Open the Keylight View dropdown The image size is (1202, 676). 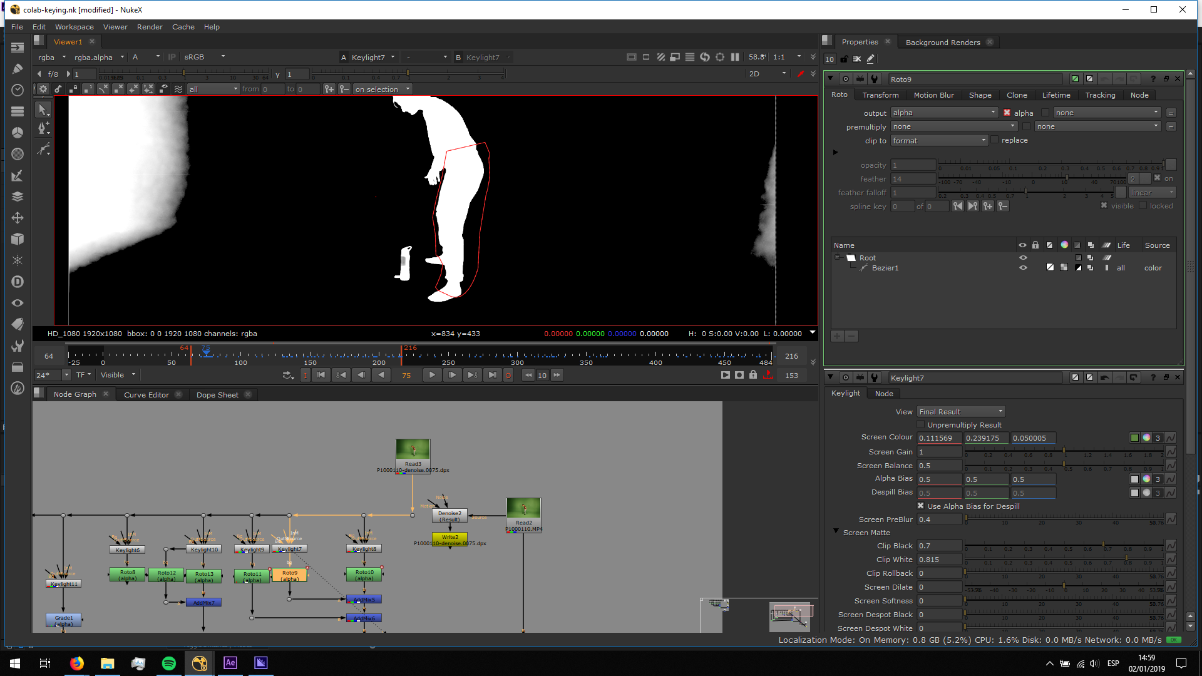click(x=961, y=412)
